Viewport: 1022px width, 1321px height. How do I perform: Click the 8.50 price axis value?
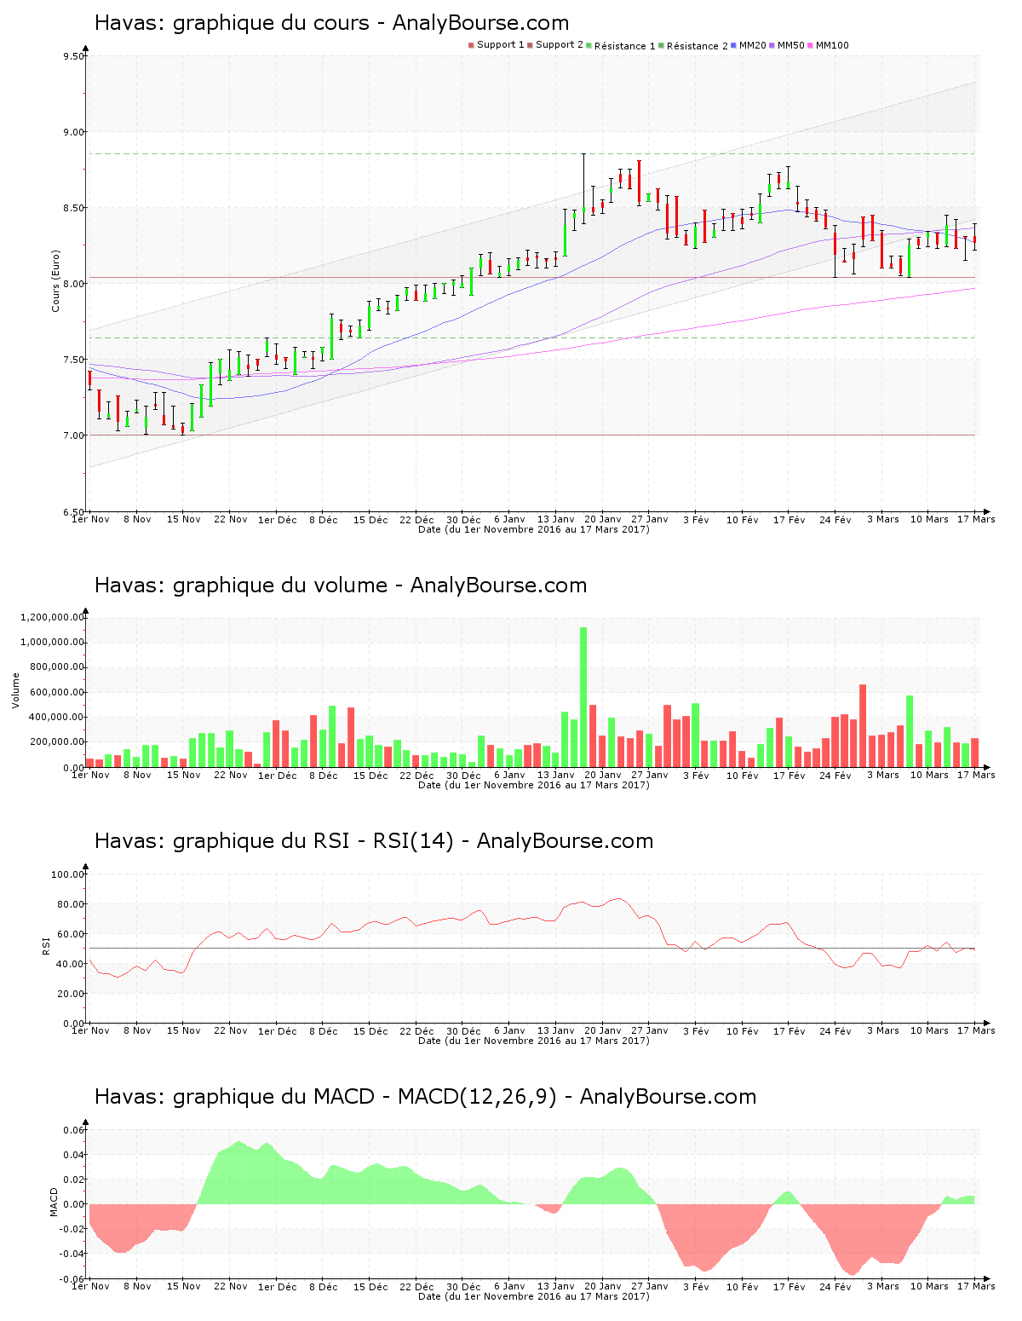tap(74, 208)
